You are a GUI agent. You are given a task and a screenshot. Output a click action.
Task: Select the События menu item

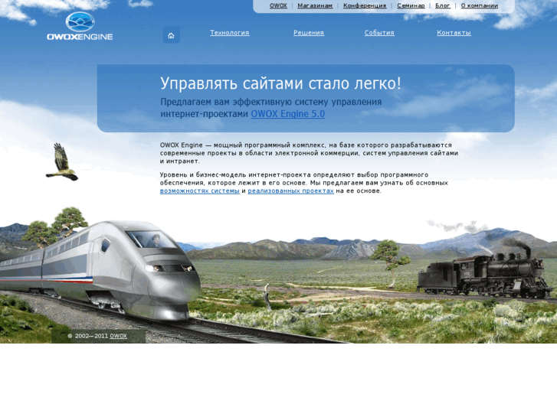coord(379,33)
